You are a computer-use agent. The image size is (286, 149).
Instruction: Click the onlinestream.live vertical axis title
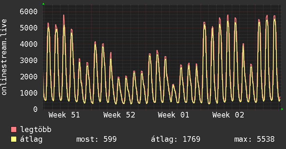[4, 57]
